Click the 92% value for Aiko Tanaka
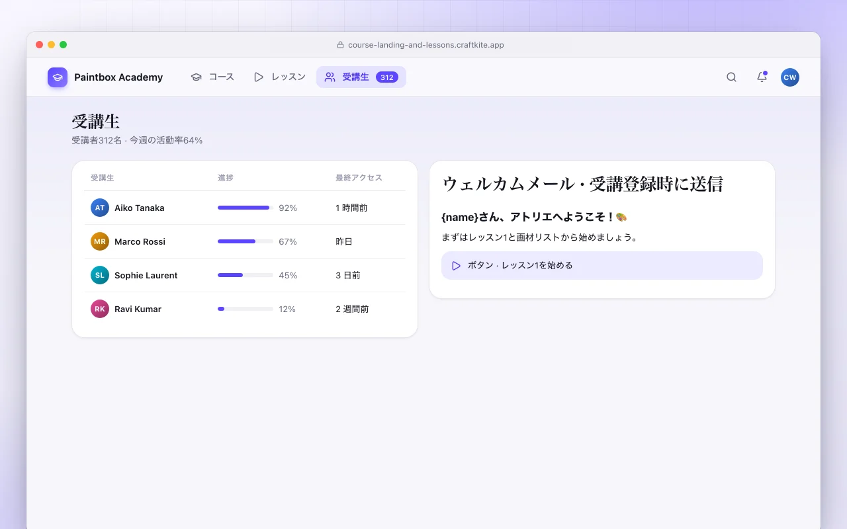 pyautogui.click(x=288, y=208)
